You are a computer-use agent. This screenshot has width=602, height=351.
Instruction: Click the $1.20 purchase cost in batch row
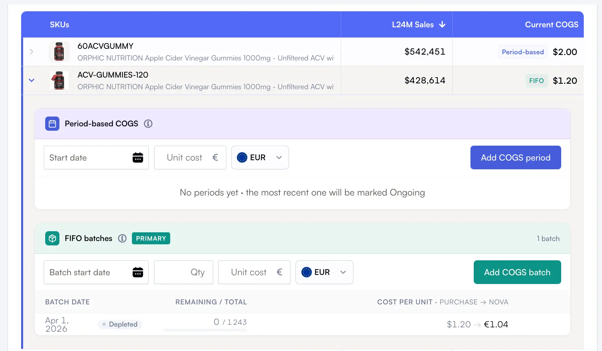459,324
